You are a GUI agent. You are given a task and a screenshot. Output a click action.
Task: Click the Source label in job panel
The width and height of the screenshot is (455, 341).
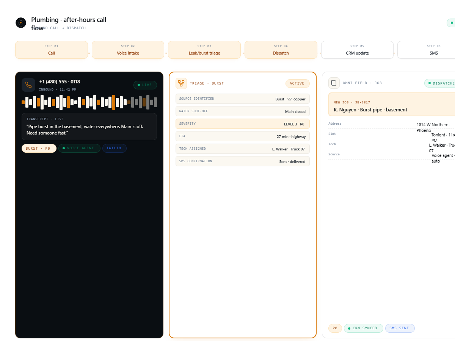click(x=334, y=154)
